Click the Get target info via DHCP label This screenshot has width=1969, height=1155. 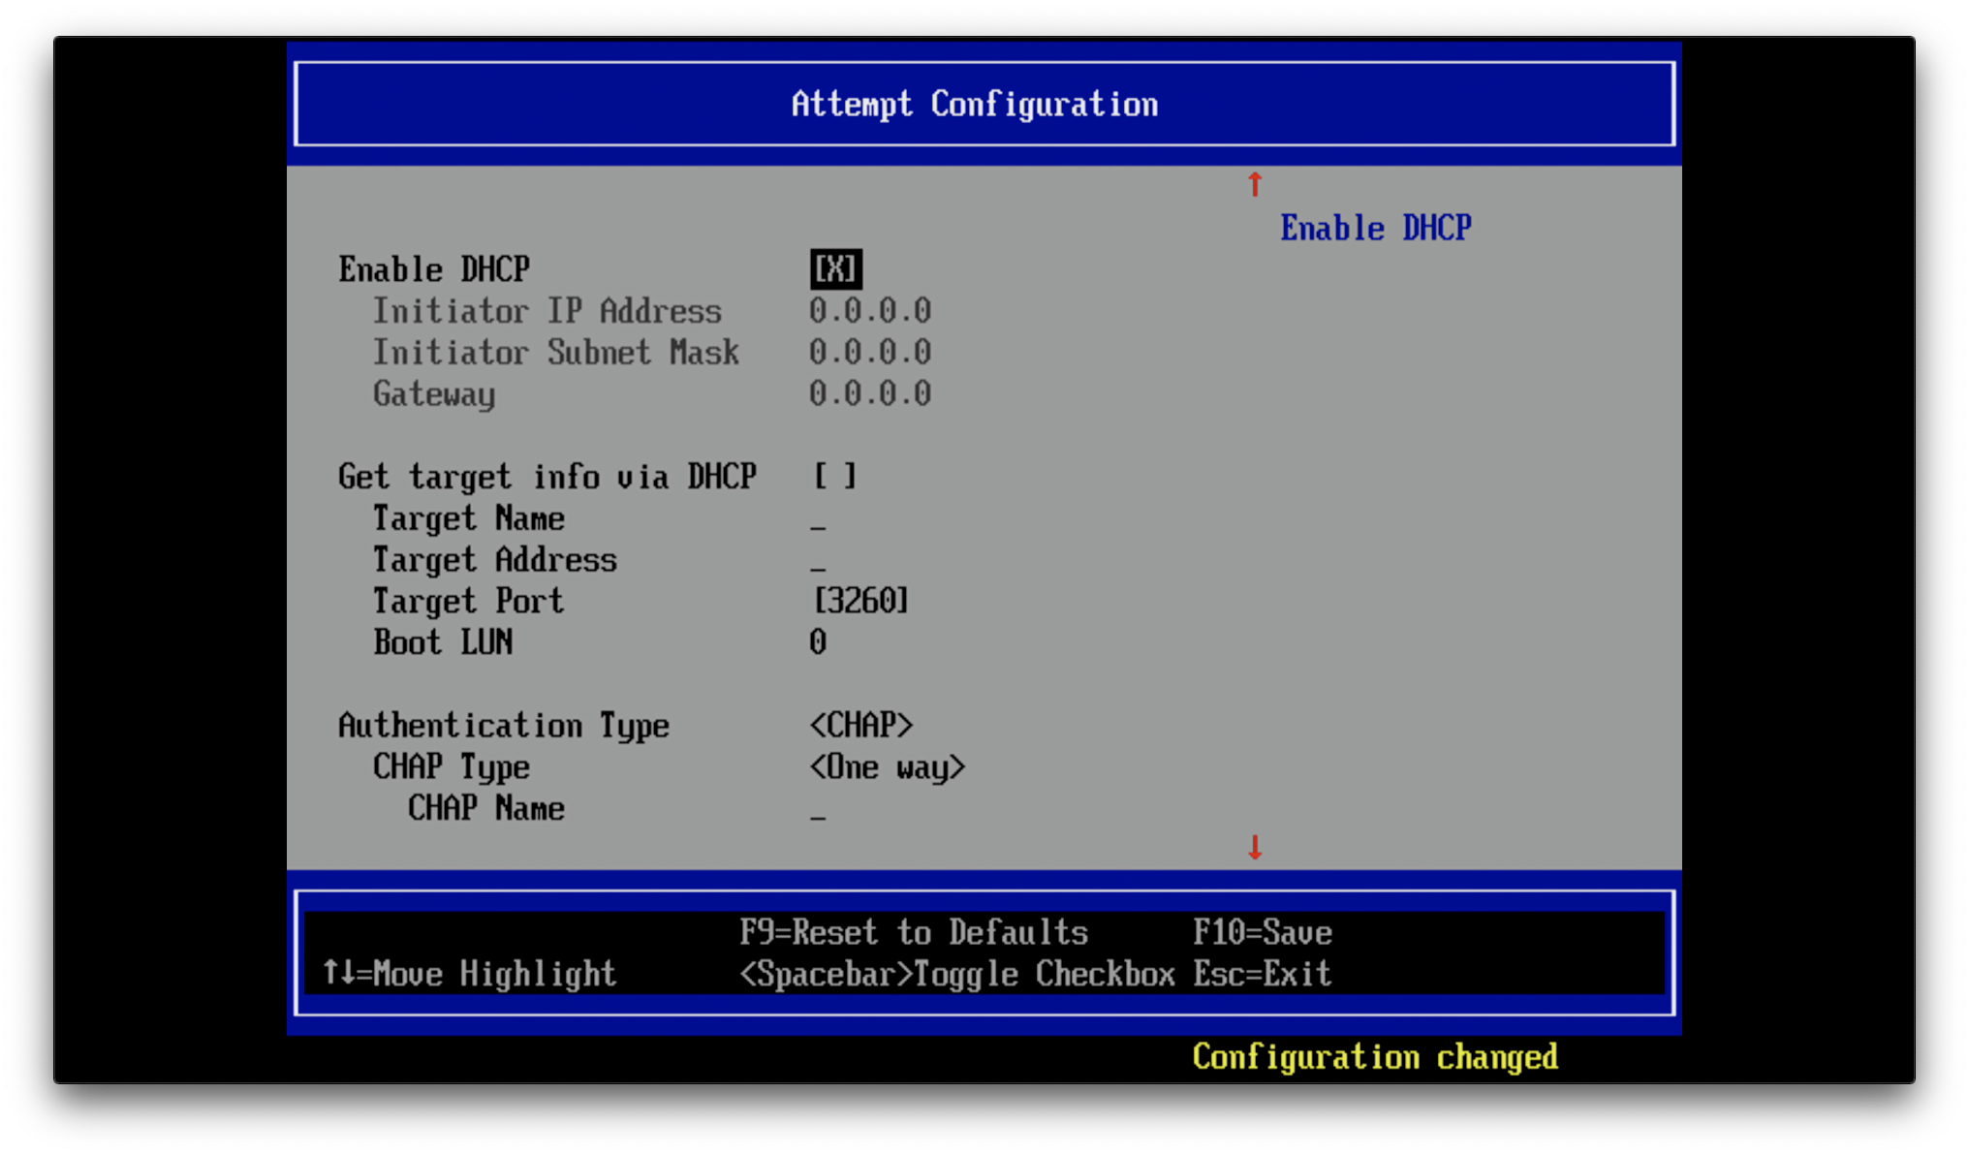(x=547, y=477)
